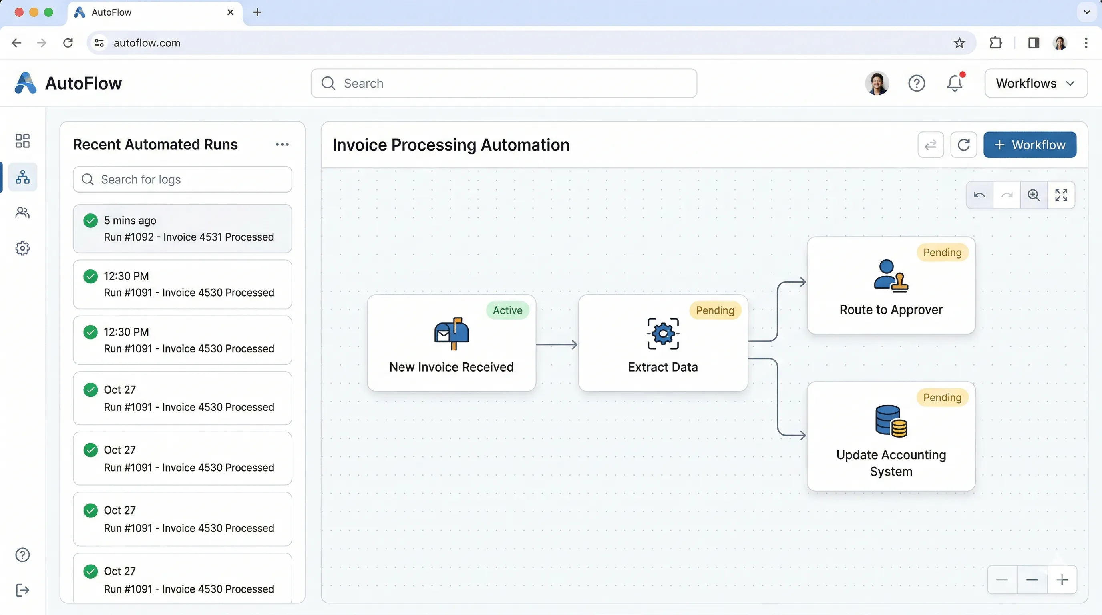Select the workflows hierarchy icon in sidebar
The image size is (1102, 615).
tap(22, 177)
